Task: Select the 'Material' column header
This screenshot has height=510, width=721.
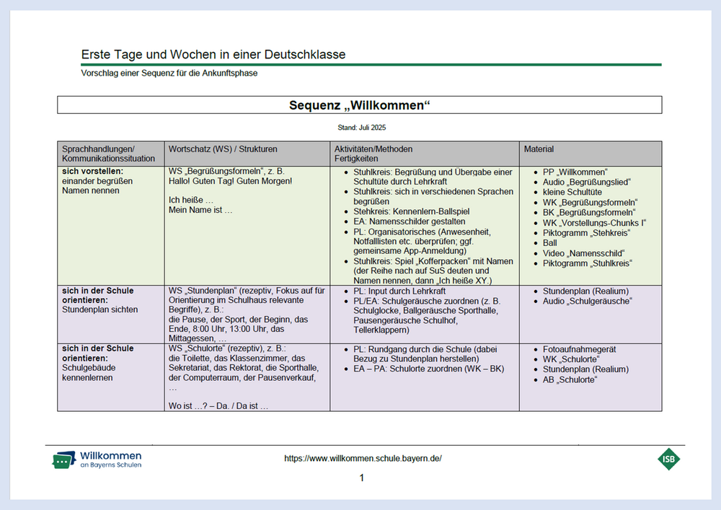Action: click(x=539, y=149)
